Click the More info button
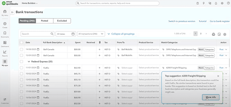231x107 pixels. pyautogui.click(x=210, y=97)
